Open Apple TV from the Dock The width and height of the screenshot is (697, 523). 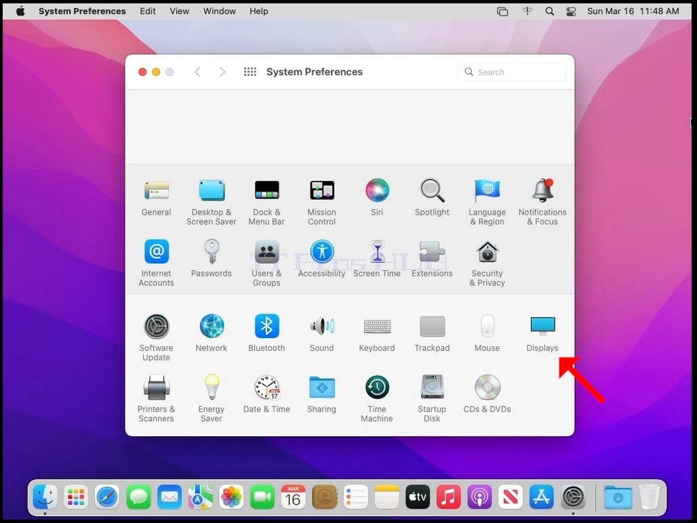point(418,497)
